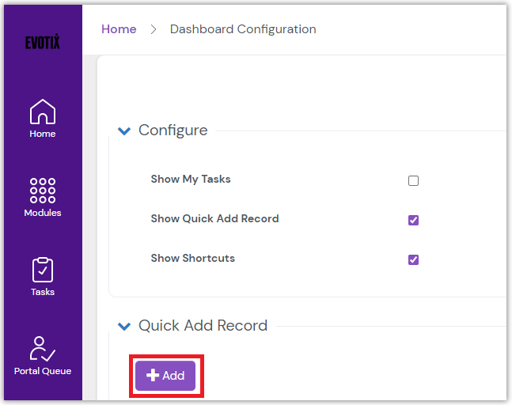Uncheck the Show Shortcuts checkbox
The image size is (512, 405).
(413, 259)
